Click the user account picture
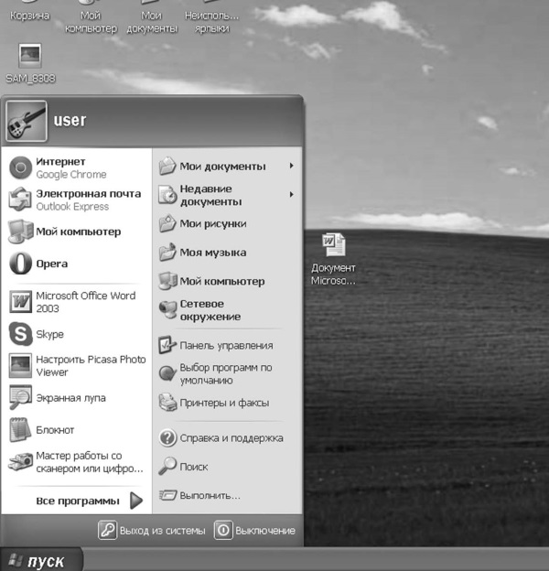 click(26, 121)
